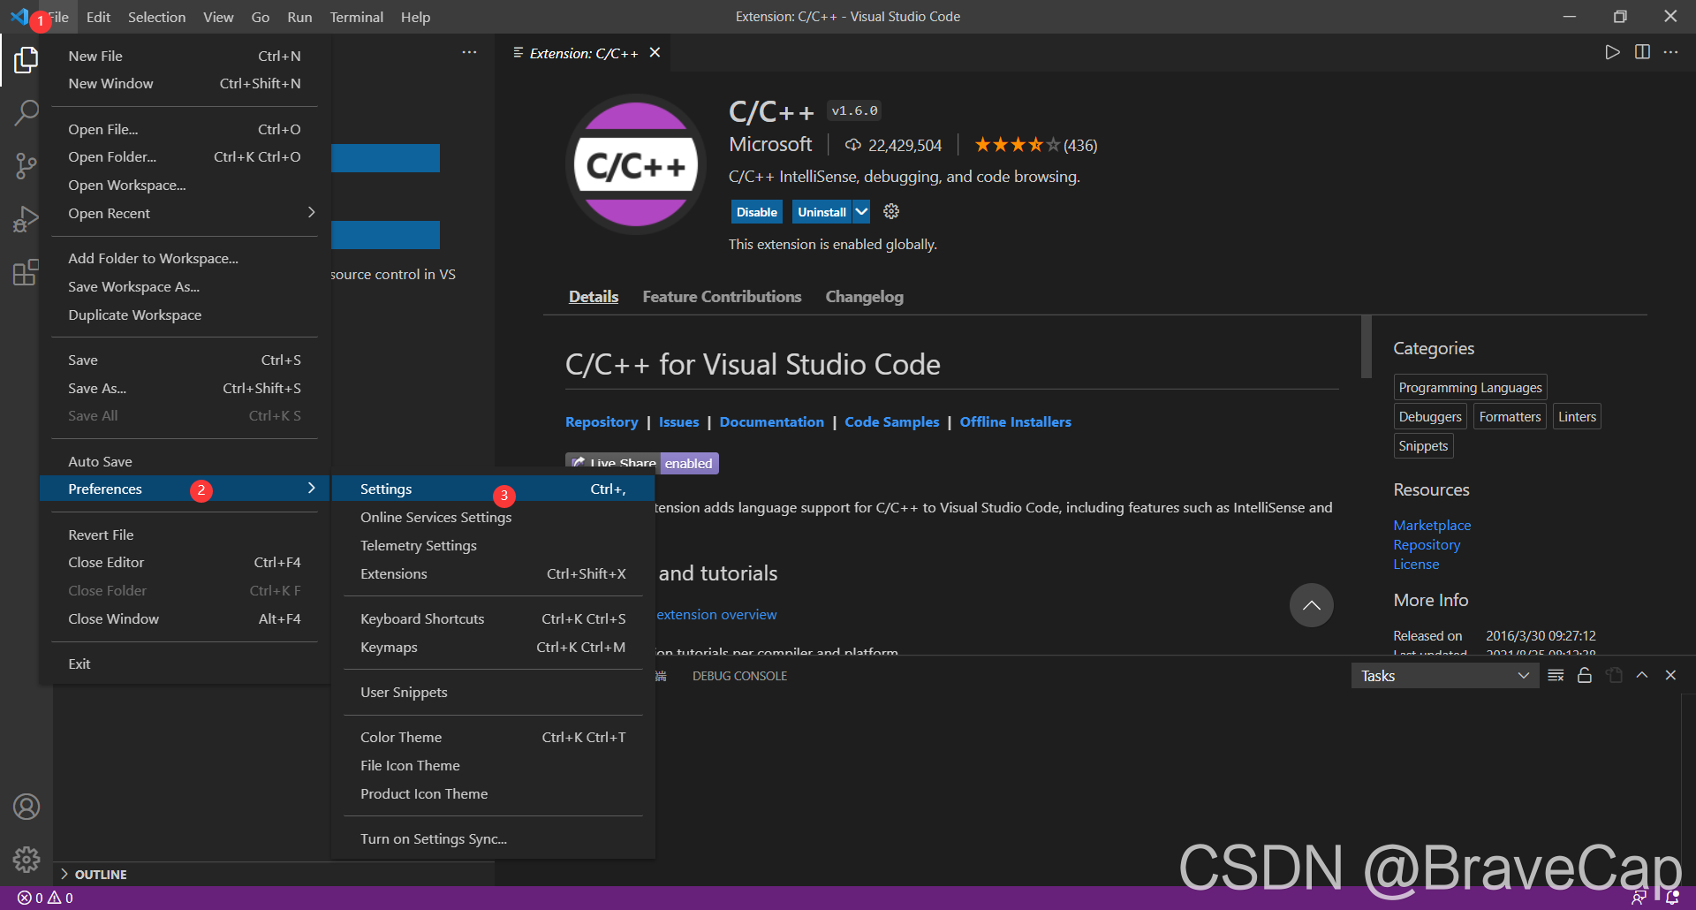Open the Offline Installers link

tap(1015, 422)
